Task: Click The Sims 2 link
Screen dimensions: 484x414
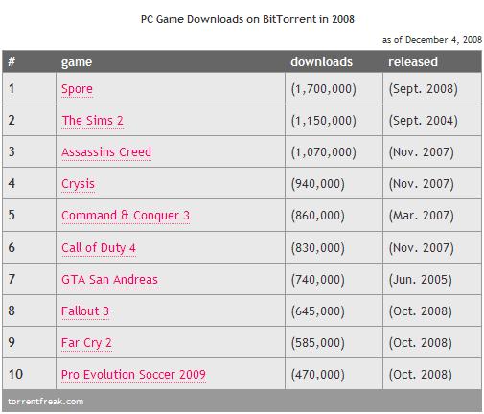Action: [x=92, y=121]
